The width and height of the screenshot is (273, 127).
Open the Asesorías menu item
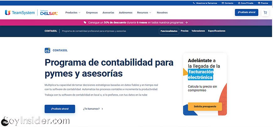(x=108, y=13)
